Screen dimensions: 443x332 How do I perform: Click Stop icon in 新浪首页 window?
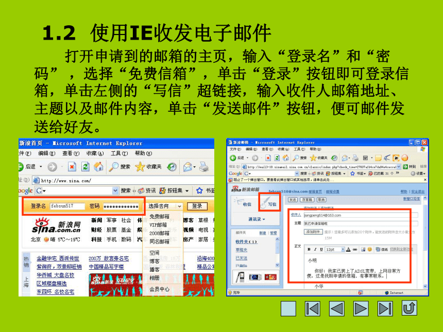72,167
